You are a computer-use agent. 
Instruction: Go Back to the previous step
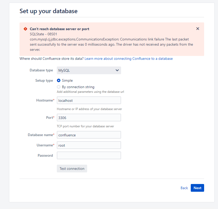tap(184, 188)
